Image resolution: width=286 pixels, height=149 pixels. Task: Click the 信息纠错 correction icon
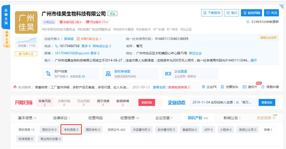pos(263,87)
